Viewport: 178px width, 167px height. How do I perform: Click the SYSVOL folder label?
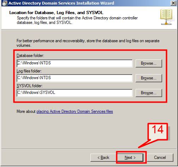30,86
